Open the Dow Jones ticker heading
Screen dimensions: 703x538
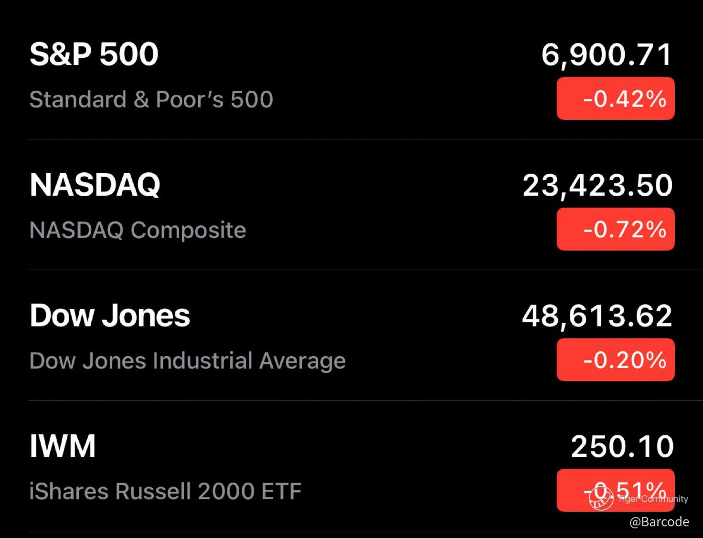click(110, 316)
